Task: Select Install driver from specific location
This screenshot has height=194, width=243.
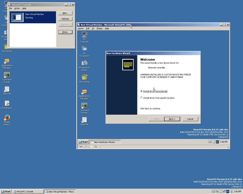Action: tap(157, 98)
